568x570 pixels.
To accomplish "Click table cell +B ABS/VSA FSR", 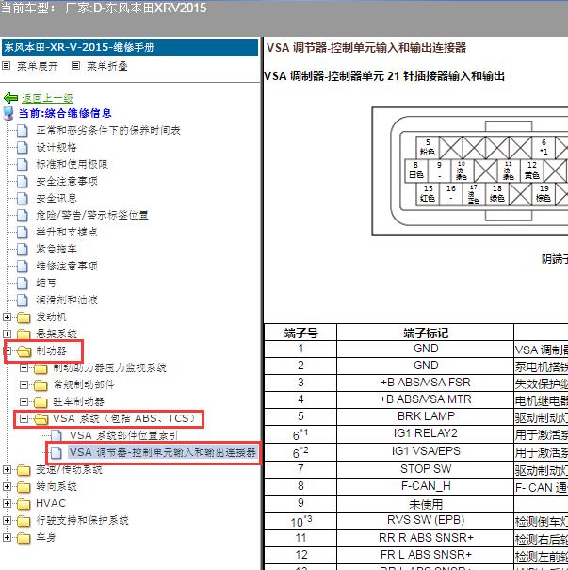I will [426, 383].
